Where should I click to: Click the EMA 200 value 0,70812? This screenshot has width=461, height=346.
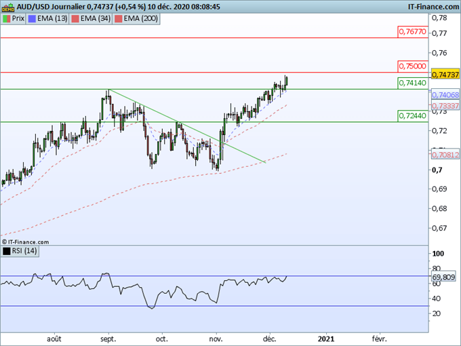[x=445, y=155]
